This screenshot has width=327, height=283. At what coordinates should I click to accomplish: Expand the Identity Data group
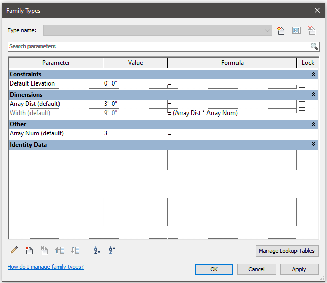click(x=313, y=144)
